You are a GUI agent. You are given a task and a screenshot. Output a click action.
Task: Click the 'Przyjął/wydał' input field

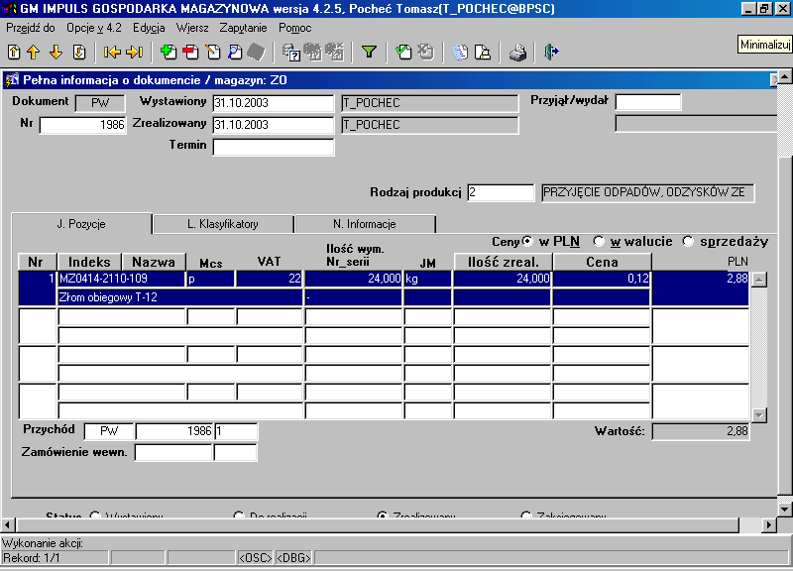pos(648,102)
